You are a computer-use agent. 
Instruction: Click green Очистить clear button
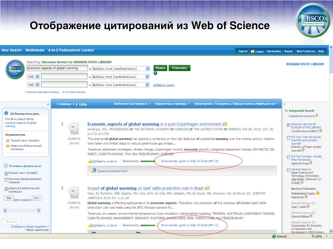pos(180,68)
